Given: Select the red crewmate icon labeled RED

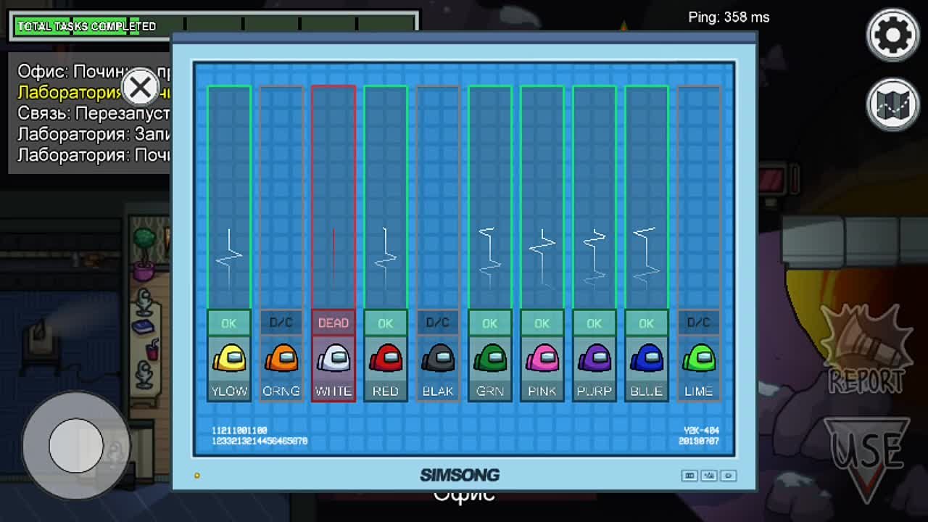Looking at the screenshot, I should coord(386,358).
